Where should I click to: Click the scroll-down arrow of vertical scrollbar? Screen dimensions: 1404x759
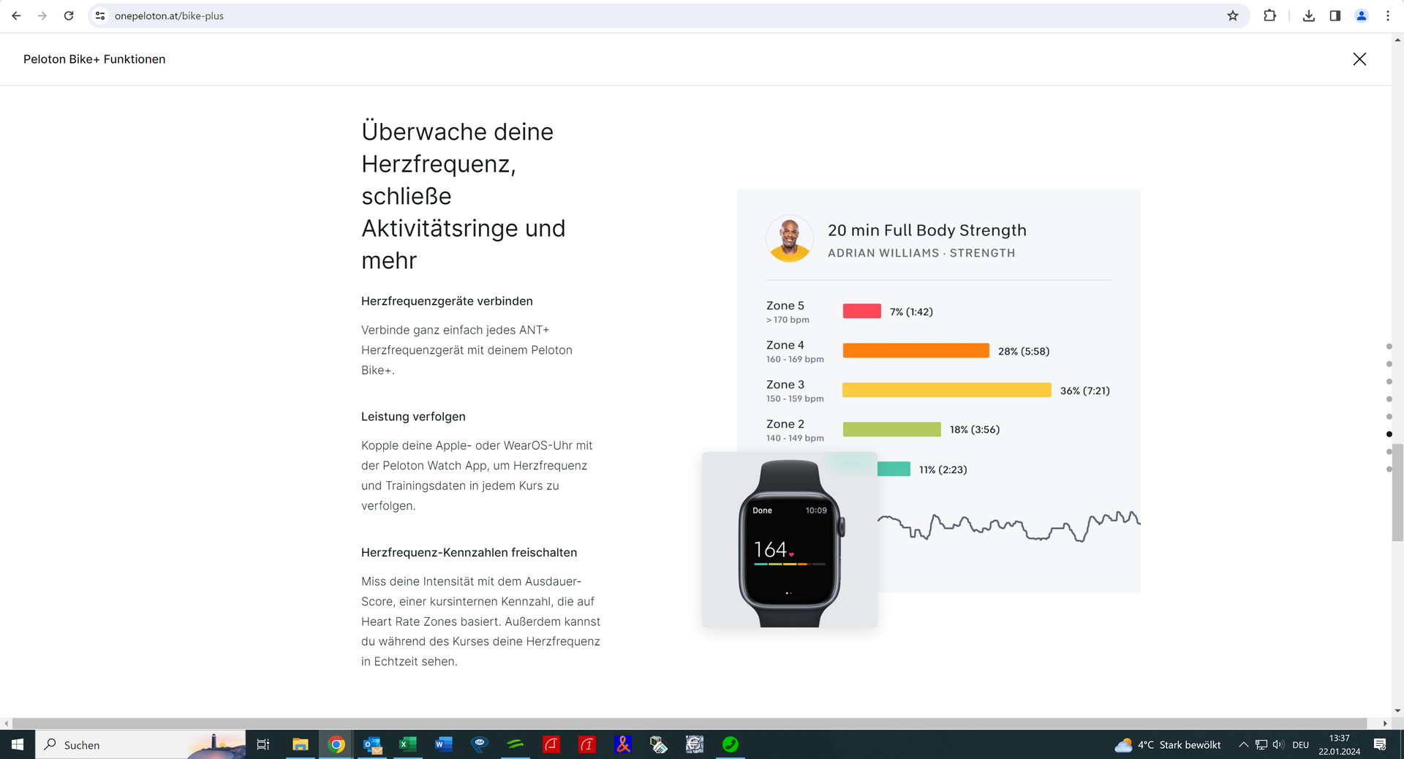click(x=1398, y=711)
